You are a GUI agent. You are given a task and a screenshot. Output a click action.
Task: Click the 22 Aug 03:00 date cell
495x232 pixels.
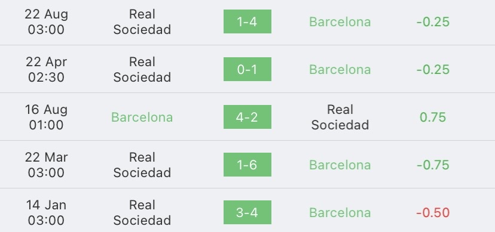pos(46,21)
